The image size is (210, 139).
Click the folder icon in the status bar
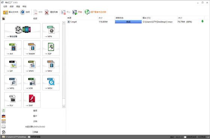pos(3,137)
